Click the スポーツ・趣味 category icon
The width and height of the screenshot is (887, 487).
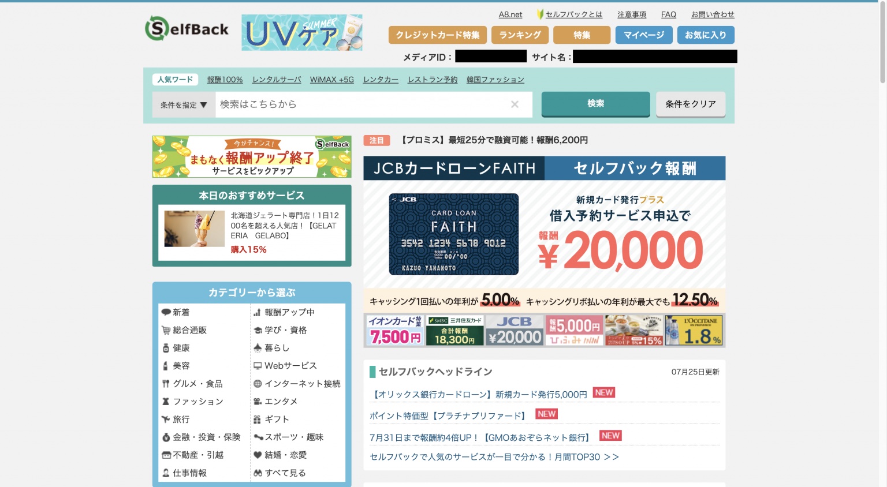tap(258, 437)
